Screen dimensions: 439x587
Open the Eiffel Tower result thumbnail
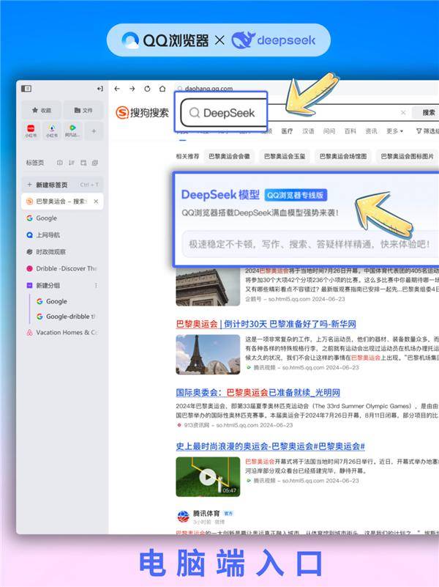[x=208, y=355]
